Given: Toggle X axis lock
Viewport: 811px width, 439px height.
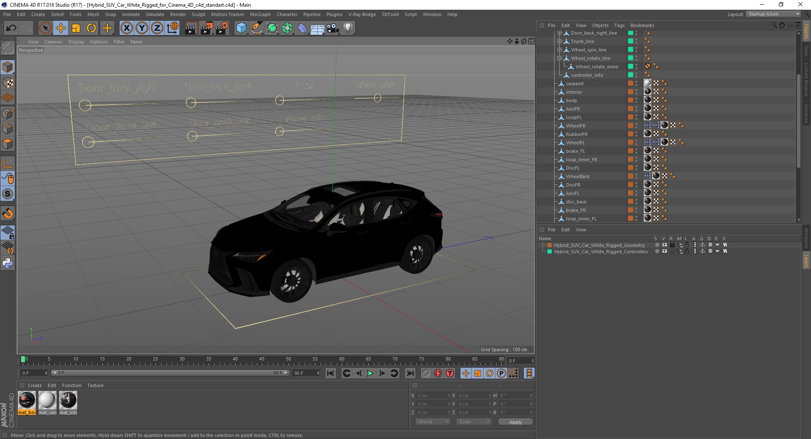Looking at the screenshot, I should click(126, 28).
